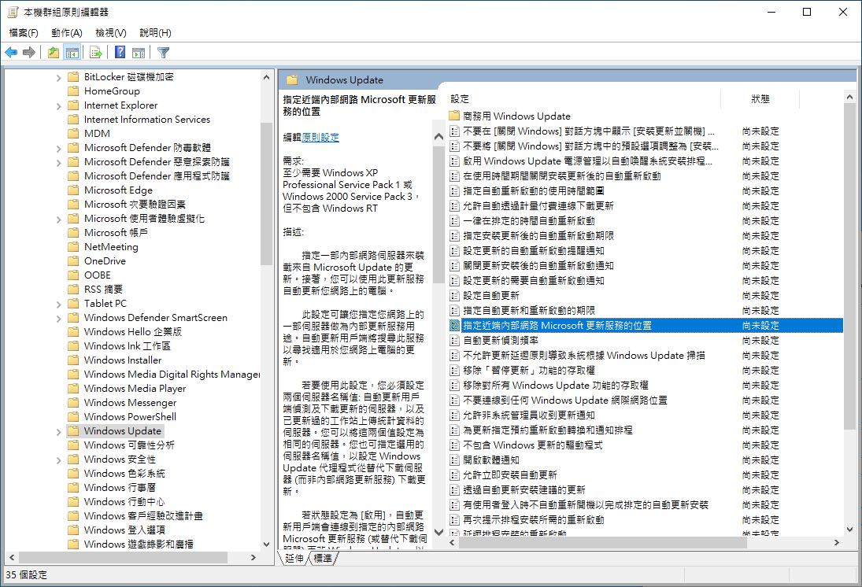Click the settings list scroll down arrow
The height and width of the screenshot is (587, 862).
click(850, 530)
